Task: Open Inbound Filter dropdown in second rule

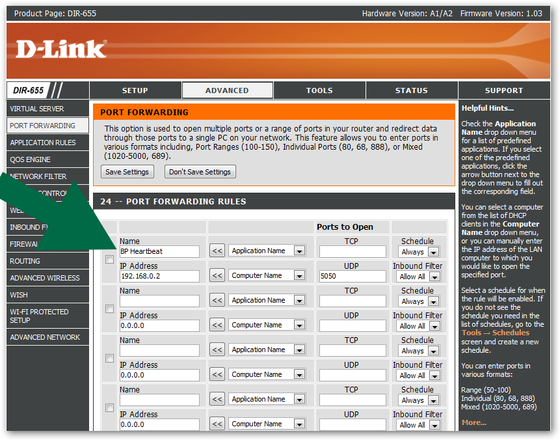Action: tap(419, 326)
